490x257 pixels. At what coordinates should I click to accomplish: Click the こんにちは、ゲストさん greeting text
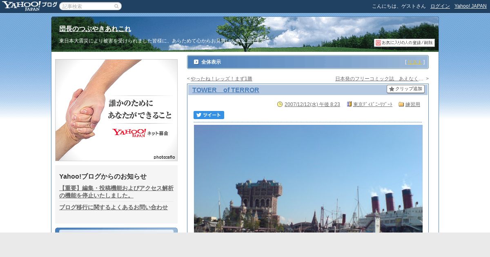tap(399, 6)
